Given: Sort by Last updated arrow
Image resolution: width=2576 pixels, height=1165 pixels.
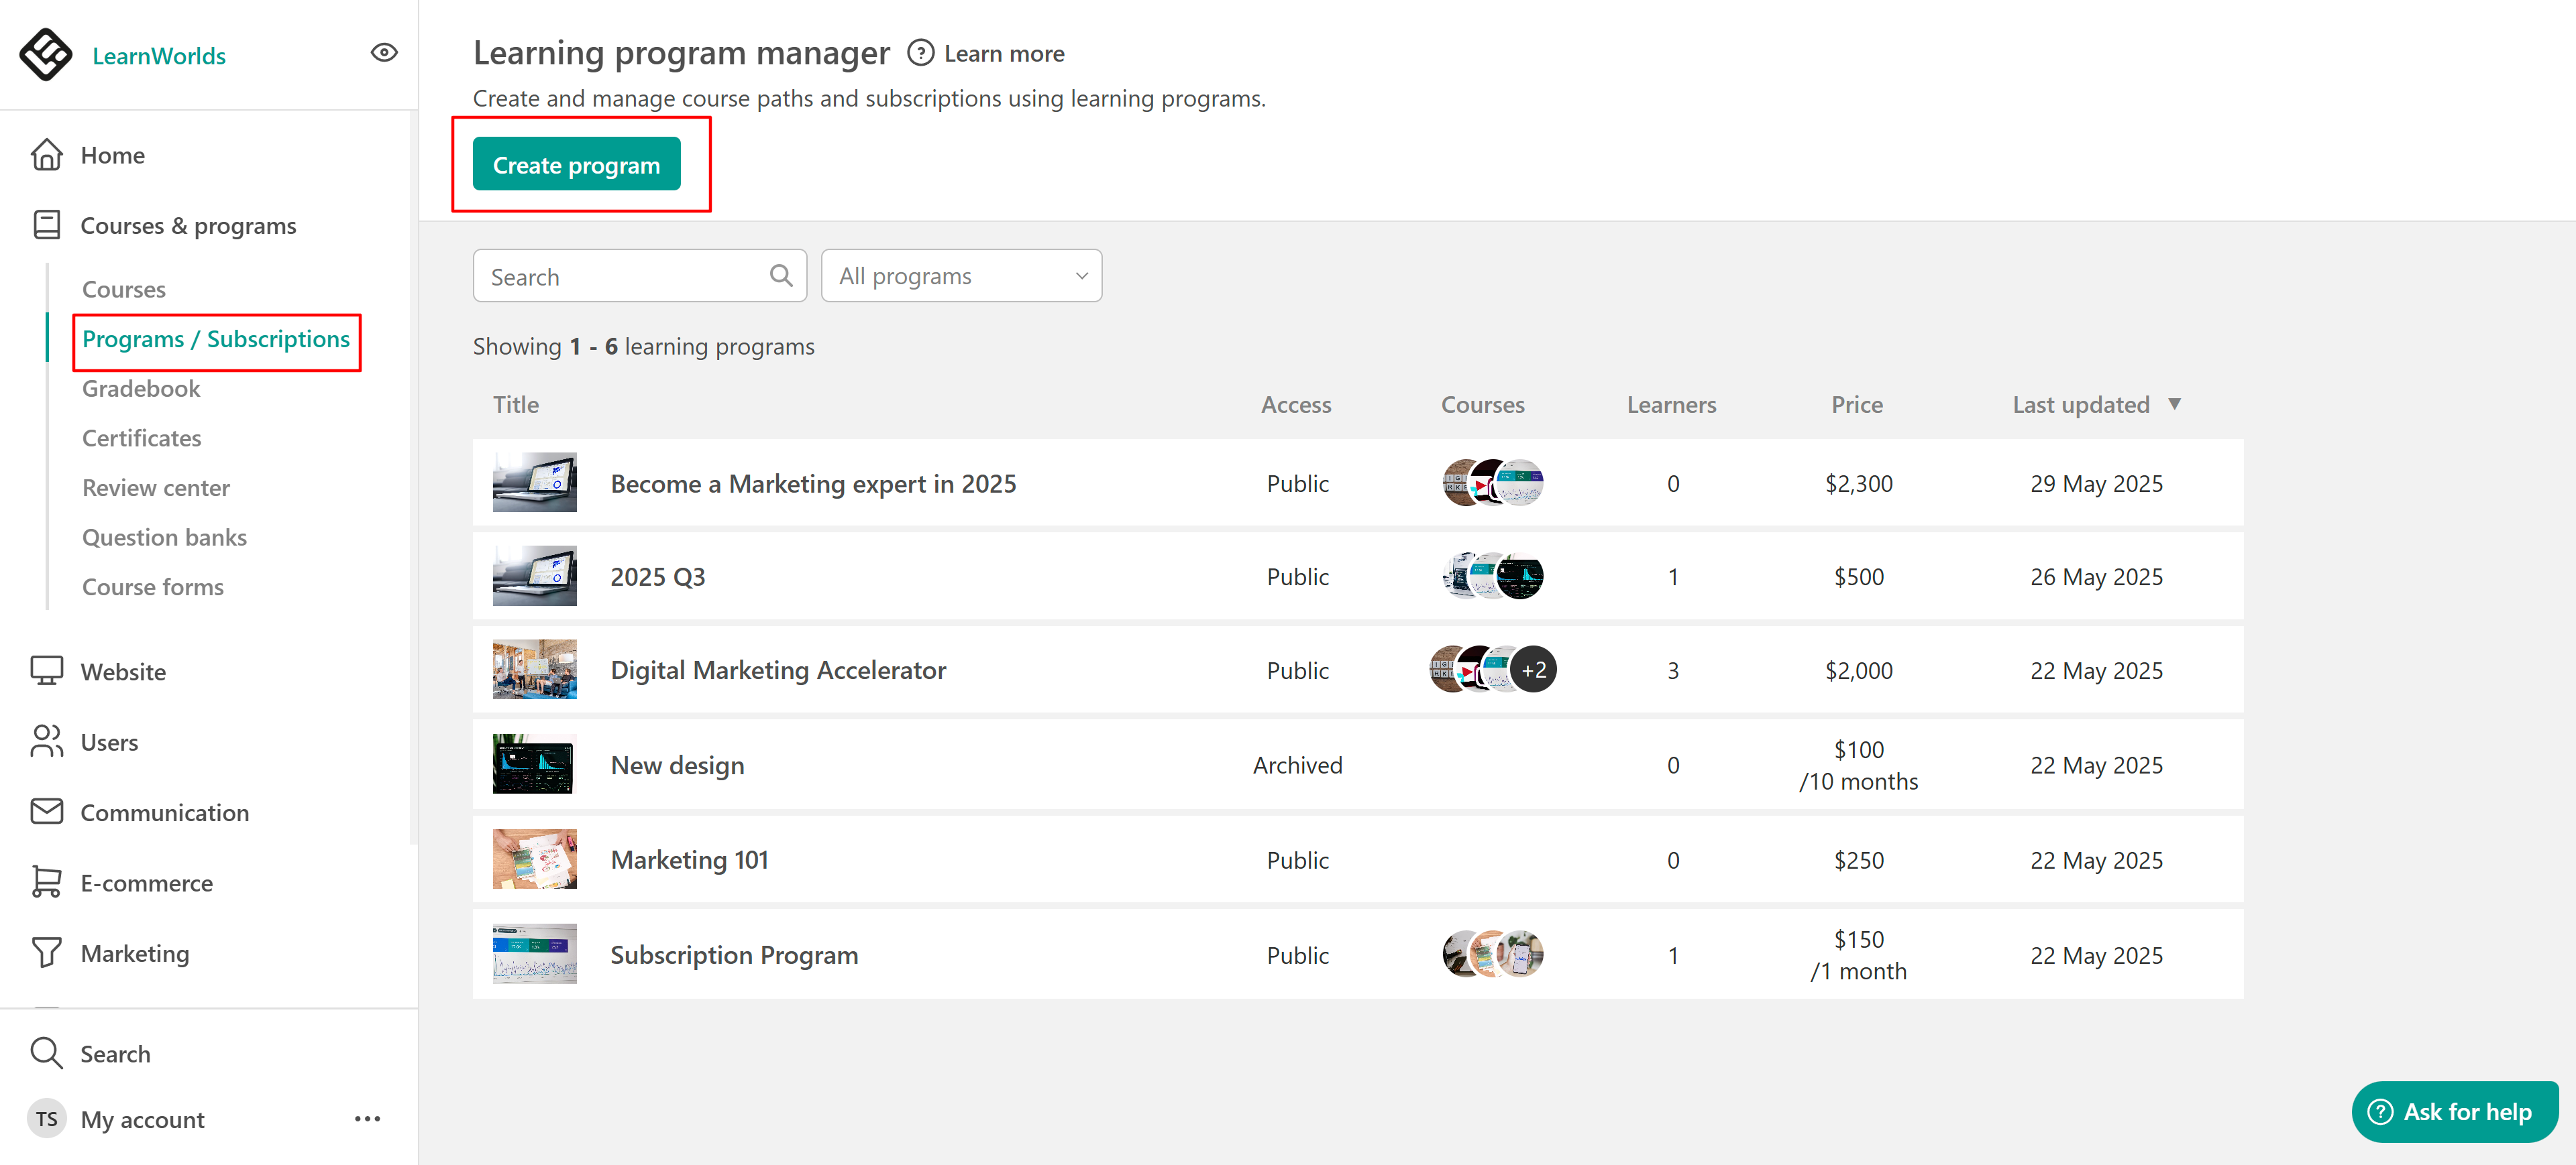Looking at the screenshot, I should point(2174,404).
